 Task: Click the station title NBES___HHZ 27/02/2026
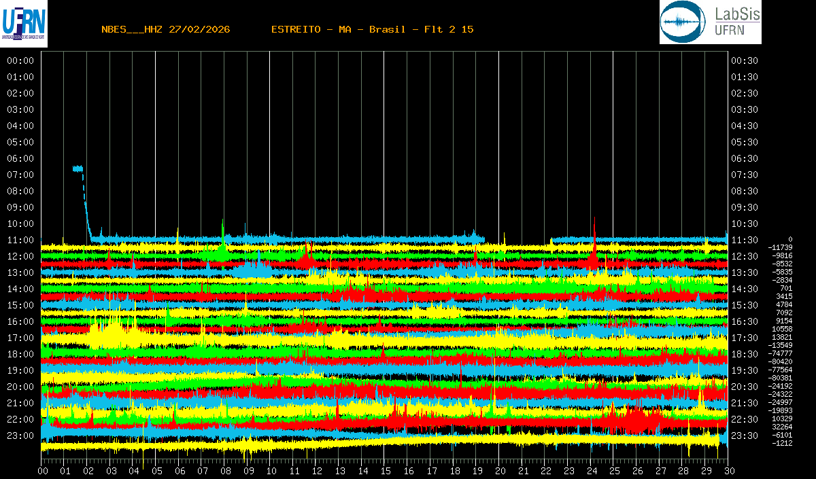click(x=165, y=29)
